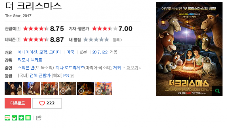Viewport: 227px width, 128px height.
Task: Open the 애니메이션 genre link
Action: pyautogui.click(x=27, y=52)
